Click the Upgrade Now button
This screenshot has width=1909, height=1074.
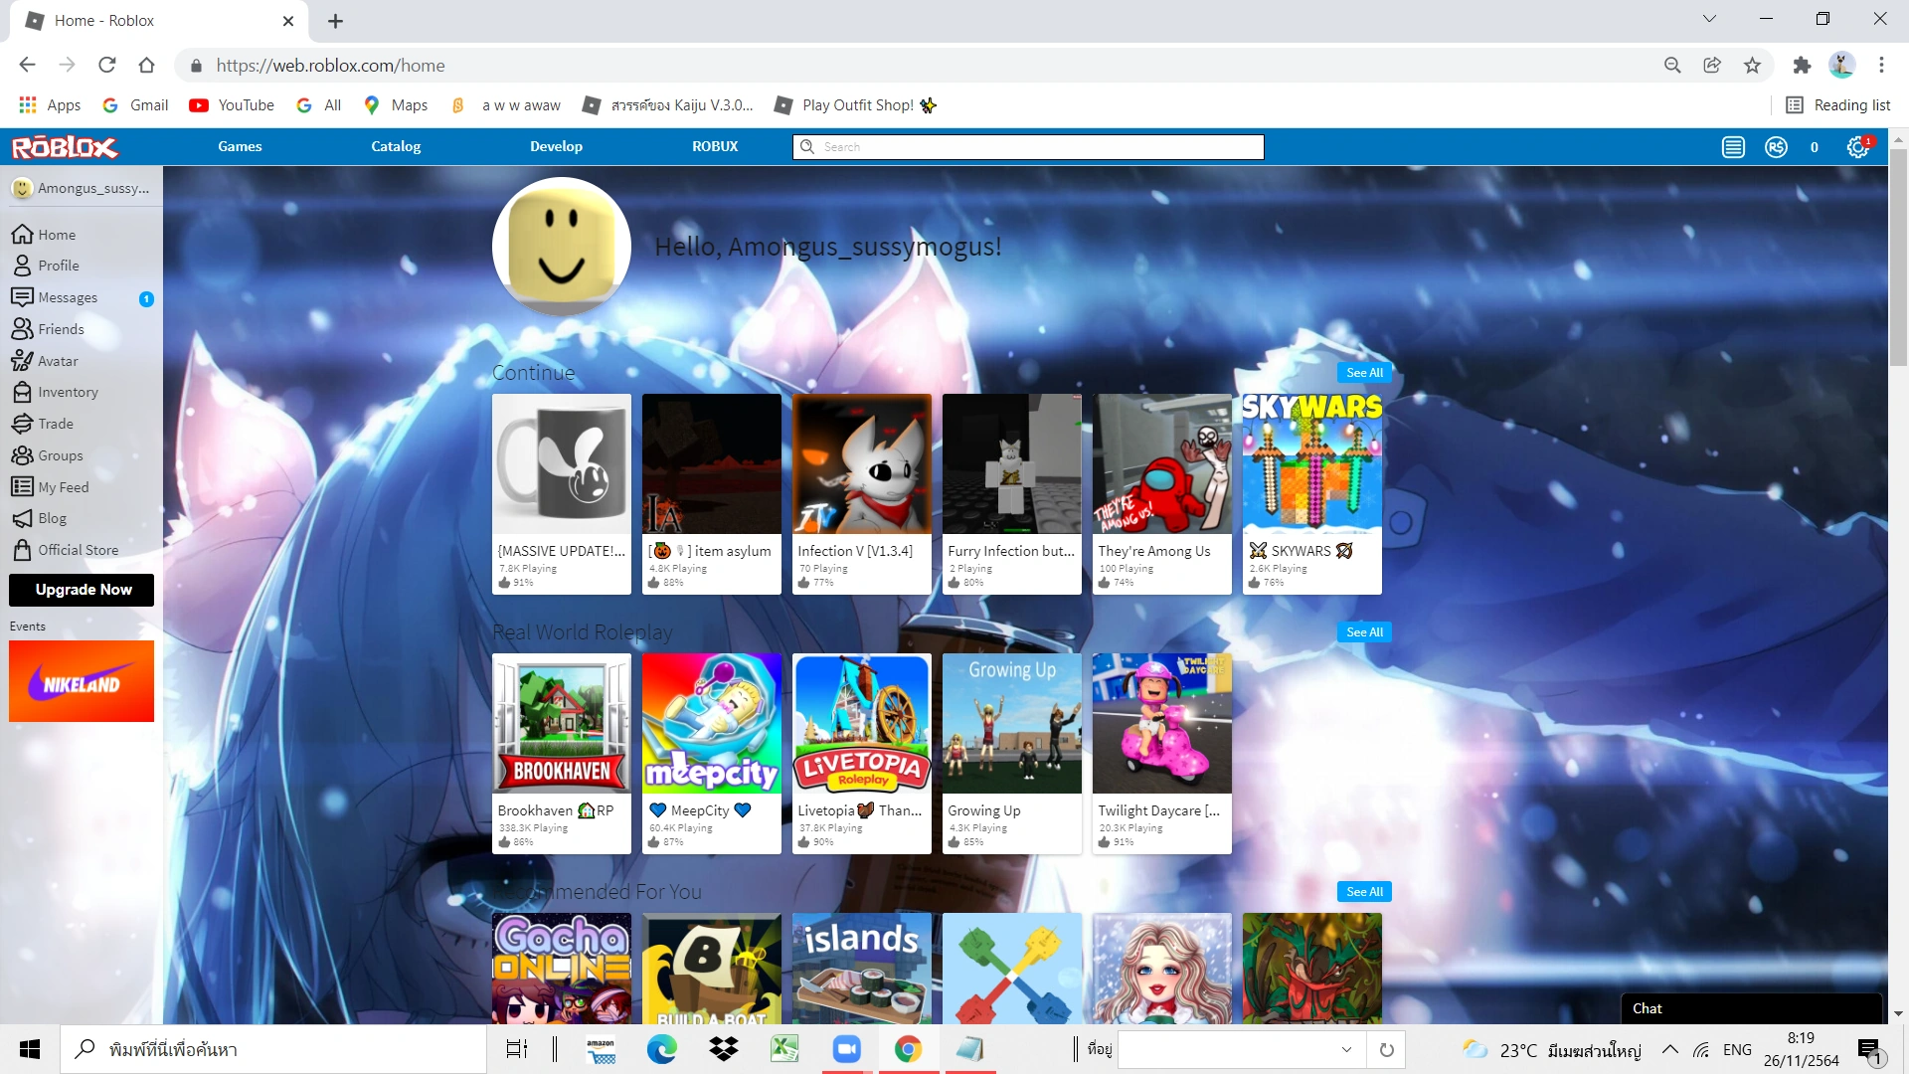click(x=83, y=590)
